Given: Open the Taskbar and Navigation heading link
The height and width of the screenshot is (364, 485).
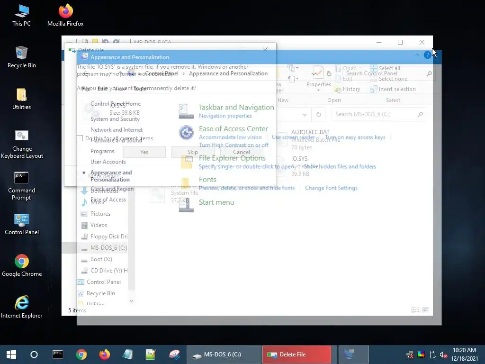Looking at the screenshot, I should coord(236,108).
